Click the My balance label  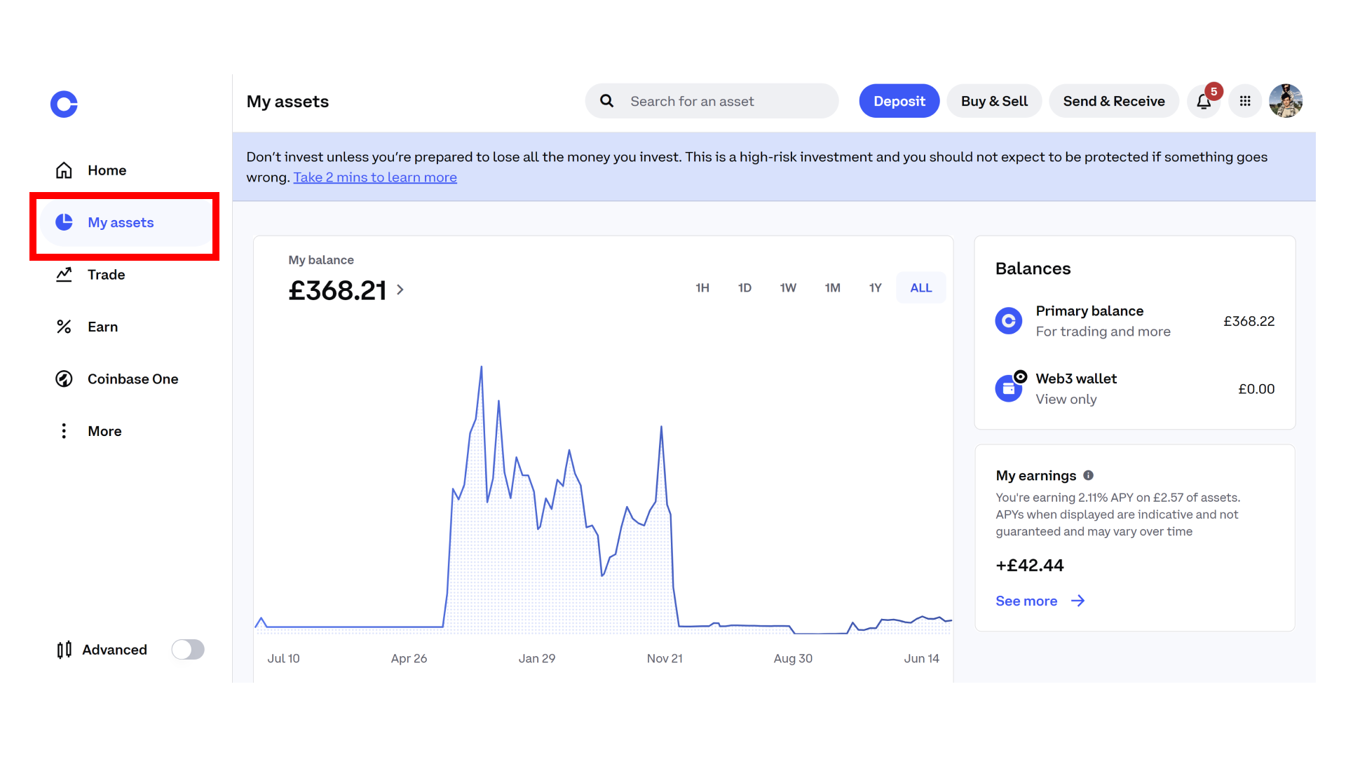pos(321,260)
